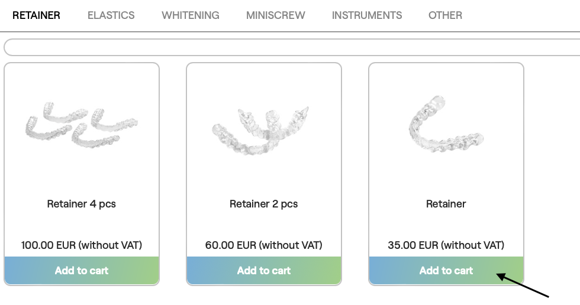Image resolution: width=580 pixels, height=305 pixels.
Task: Open the INSTRUMENTS tab
Action: [367, 15]
